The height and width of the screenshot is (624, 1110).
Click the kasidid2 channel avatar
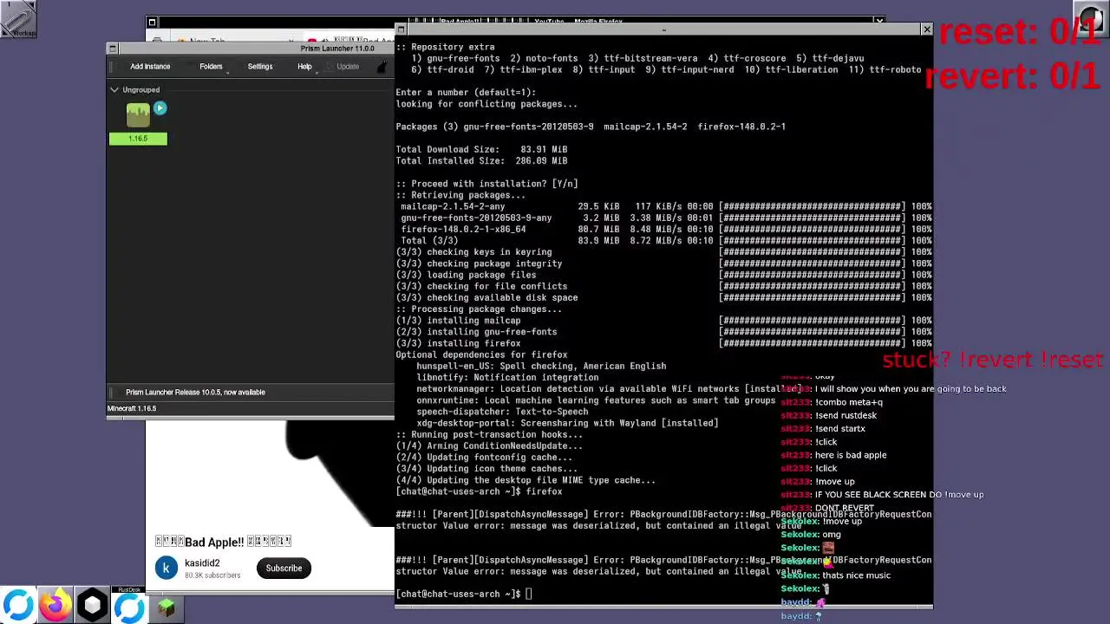tap(166, 569)
